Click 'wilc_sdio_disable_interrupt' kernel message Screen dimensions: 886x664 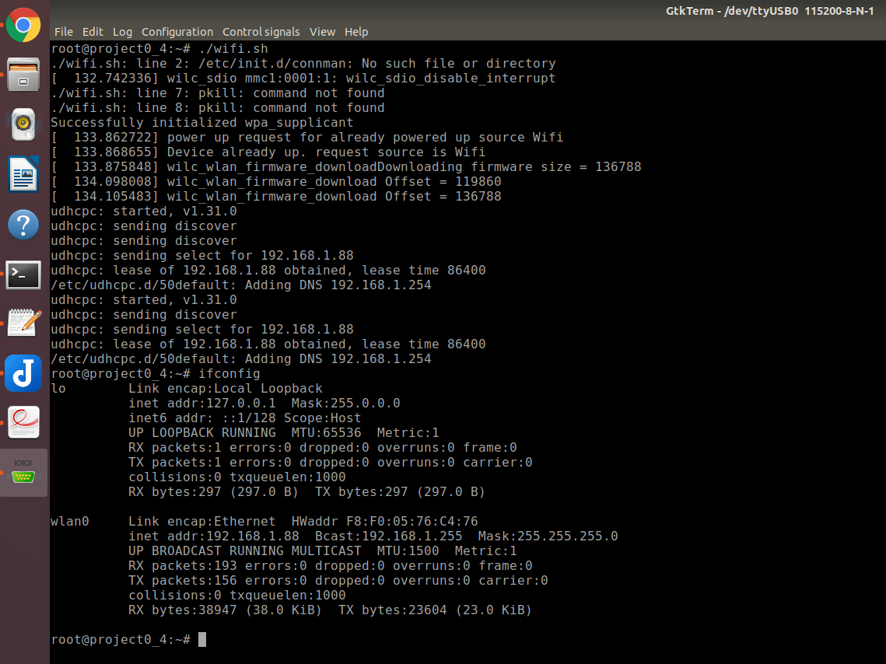pyautogui.click(x=450, y=78)
